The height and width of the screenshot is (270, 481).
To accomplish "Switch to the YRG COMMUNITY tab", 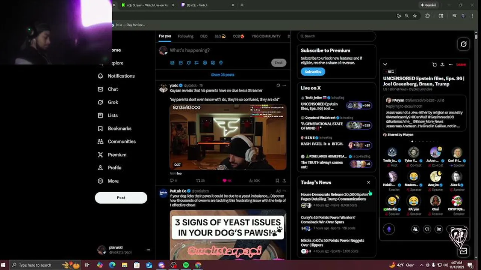I will [266, 36].
